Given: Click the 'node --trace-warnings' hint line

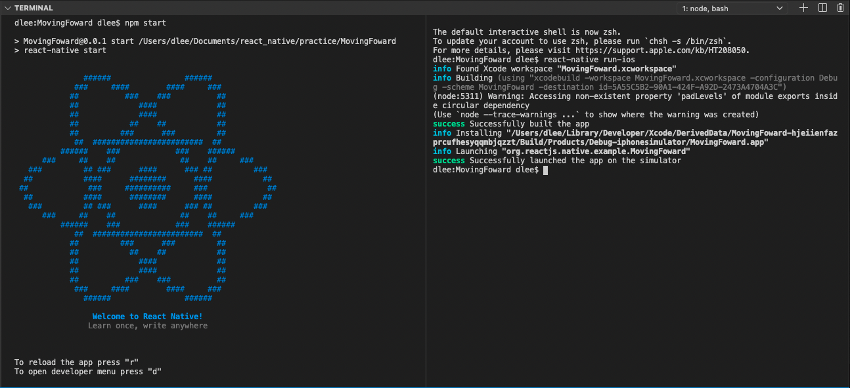Looking at the screenshot, I should coord(596,115).
